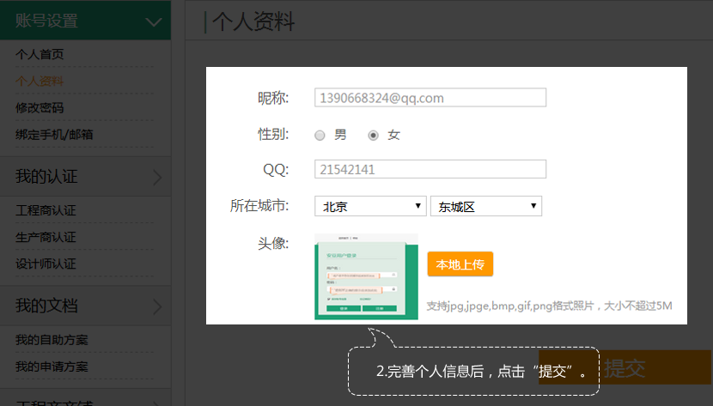
Task: Select the 男 radio button
Action: tap(320, 135)
